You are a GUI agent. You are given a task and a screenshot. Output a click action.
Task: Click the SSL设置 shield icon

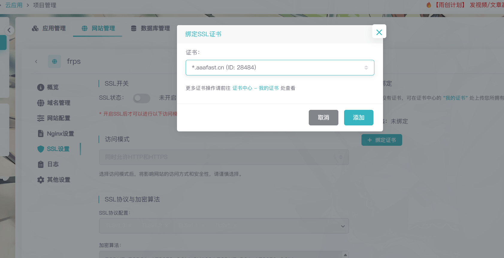(x=41, y=149)
